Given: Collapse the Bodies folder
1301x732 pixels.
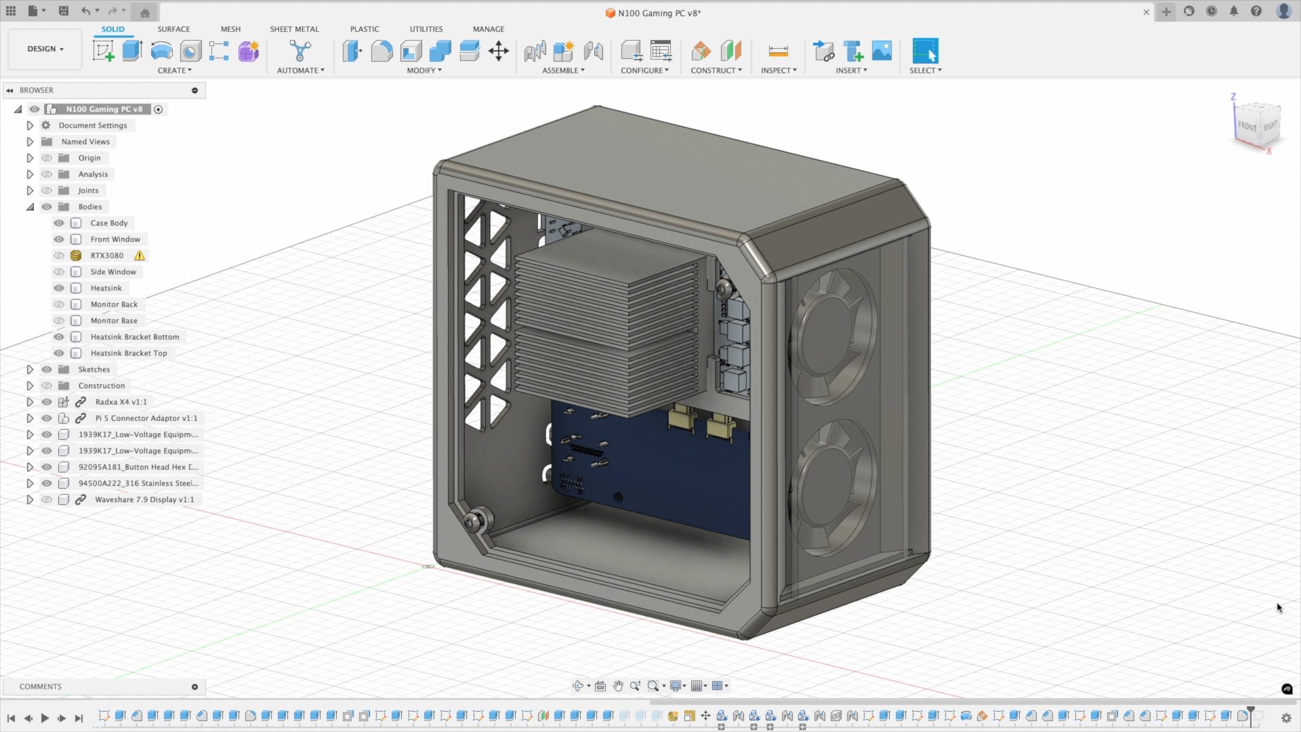Looking at the screenshot, I should point(30,207).
